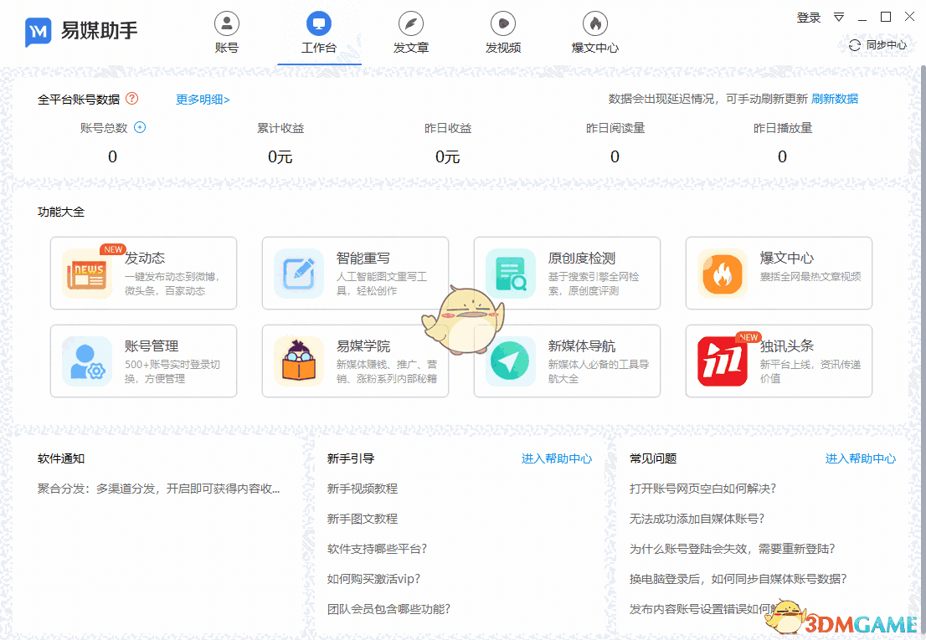Click the 爆文中心 flame card icon
This screenshot has width=926, height=640.
(x=723, y=274)
